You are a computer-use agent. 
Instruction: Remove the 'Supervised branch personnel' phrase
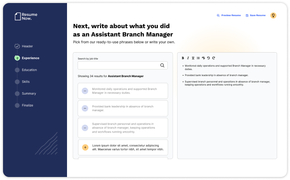pyautogui.click(x=85, y=128)
